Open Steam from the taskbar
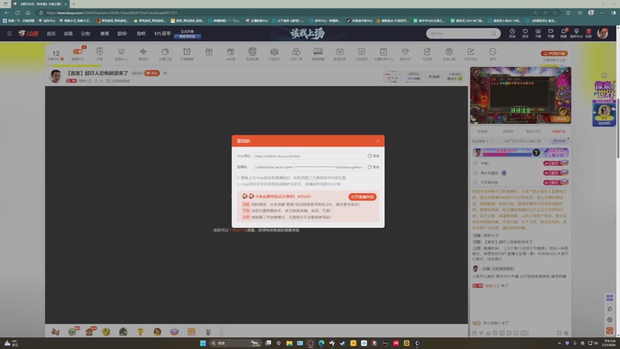This screenshot has height=349, width=620. 343,343
